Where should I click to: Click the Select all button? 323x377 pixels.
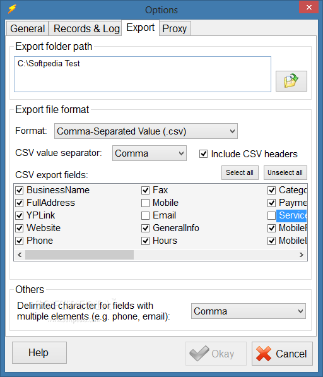(x=240, y=172)
